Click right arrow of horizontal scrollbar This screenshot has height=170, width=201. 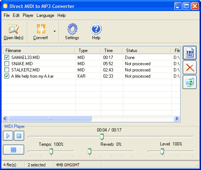(177, 118)
